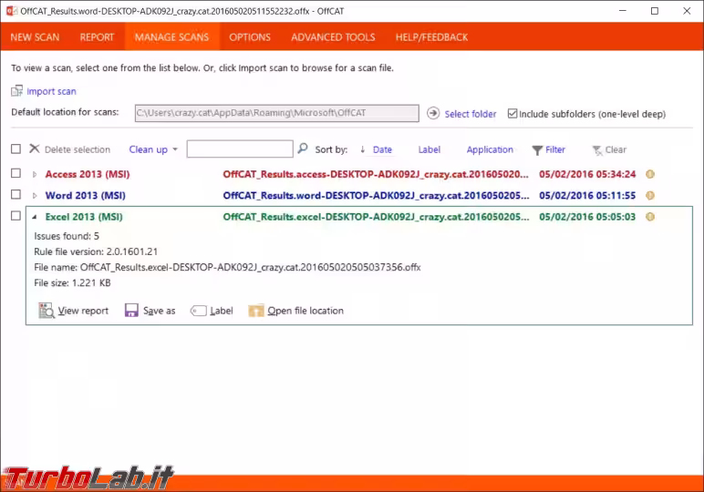Click the 05/02/2016 05:34:24 timestamp
The image size is (704, 492).
587,174
